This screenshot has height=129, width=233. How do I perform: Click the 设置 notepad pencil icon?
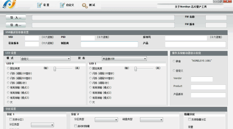click(39, 5)
